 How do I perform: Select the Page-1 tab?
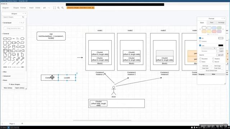[12, 124]
